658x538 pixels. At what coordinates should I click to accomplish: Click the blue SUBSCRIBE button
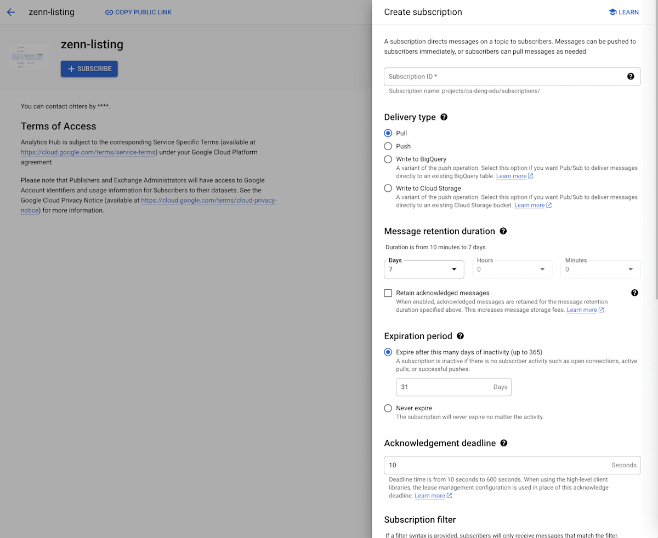[x=89, y=68]
